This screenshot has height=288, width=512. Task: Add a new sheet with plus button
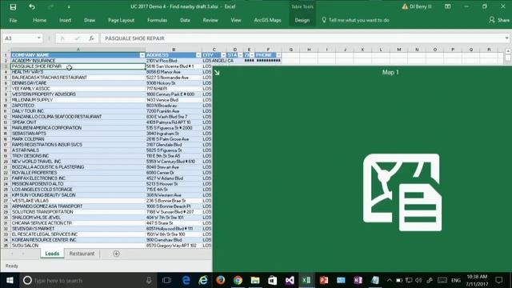(x=116, y=254)
